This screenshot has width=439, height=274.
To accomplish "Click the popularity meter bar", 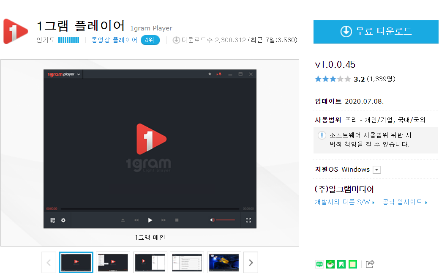I will point(68,40).
